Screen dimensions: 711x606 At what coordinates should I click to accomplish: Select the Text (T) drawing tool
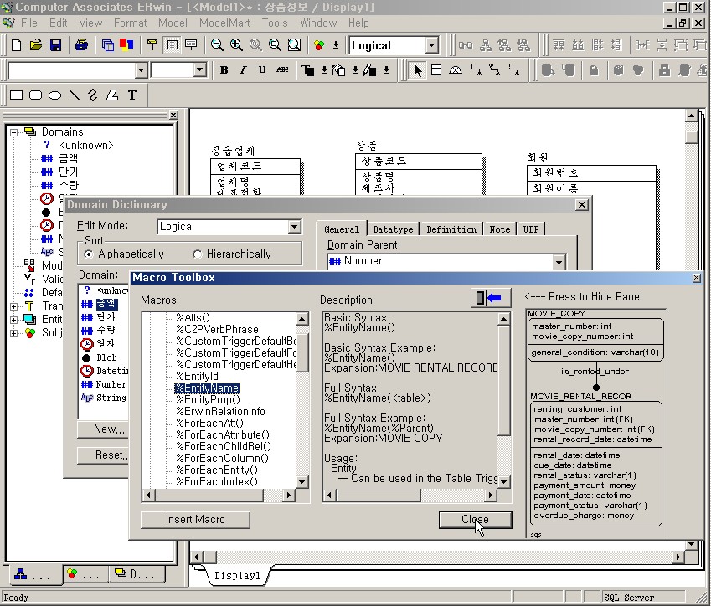pyautogui.click(x=132, y=95)
